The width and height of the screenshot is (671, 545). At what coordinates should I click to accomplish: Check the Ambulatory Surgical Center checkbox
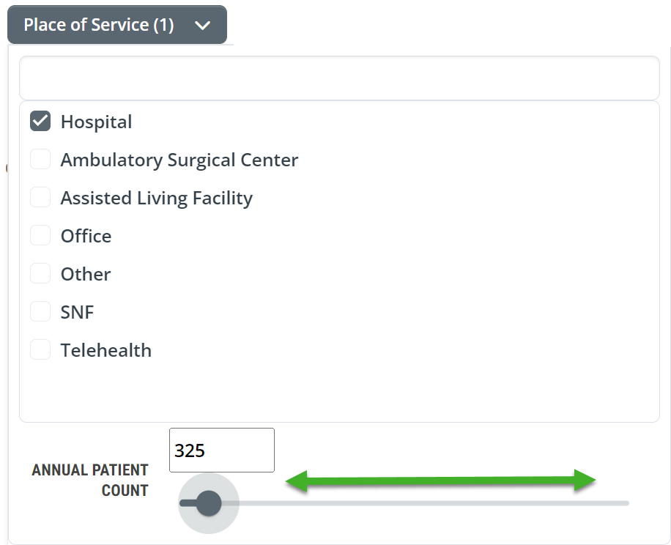(x=40, y=159)
